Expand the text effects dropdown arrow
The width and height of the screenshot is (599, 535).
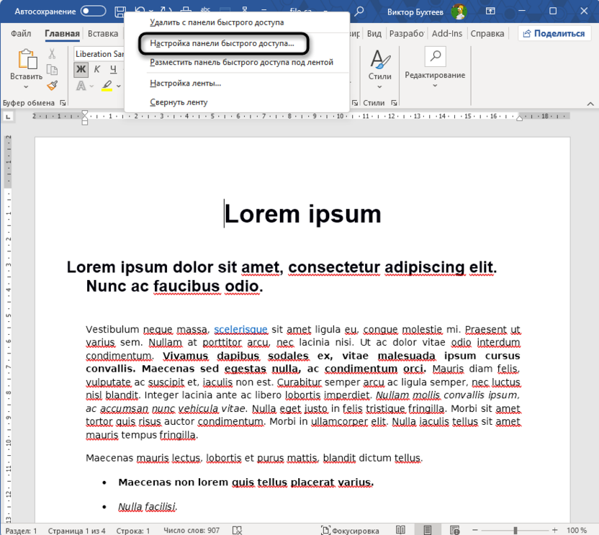coord(91,86)
